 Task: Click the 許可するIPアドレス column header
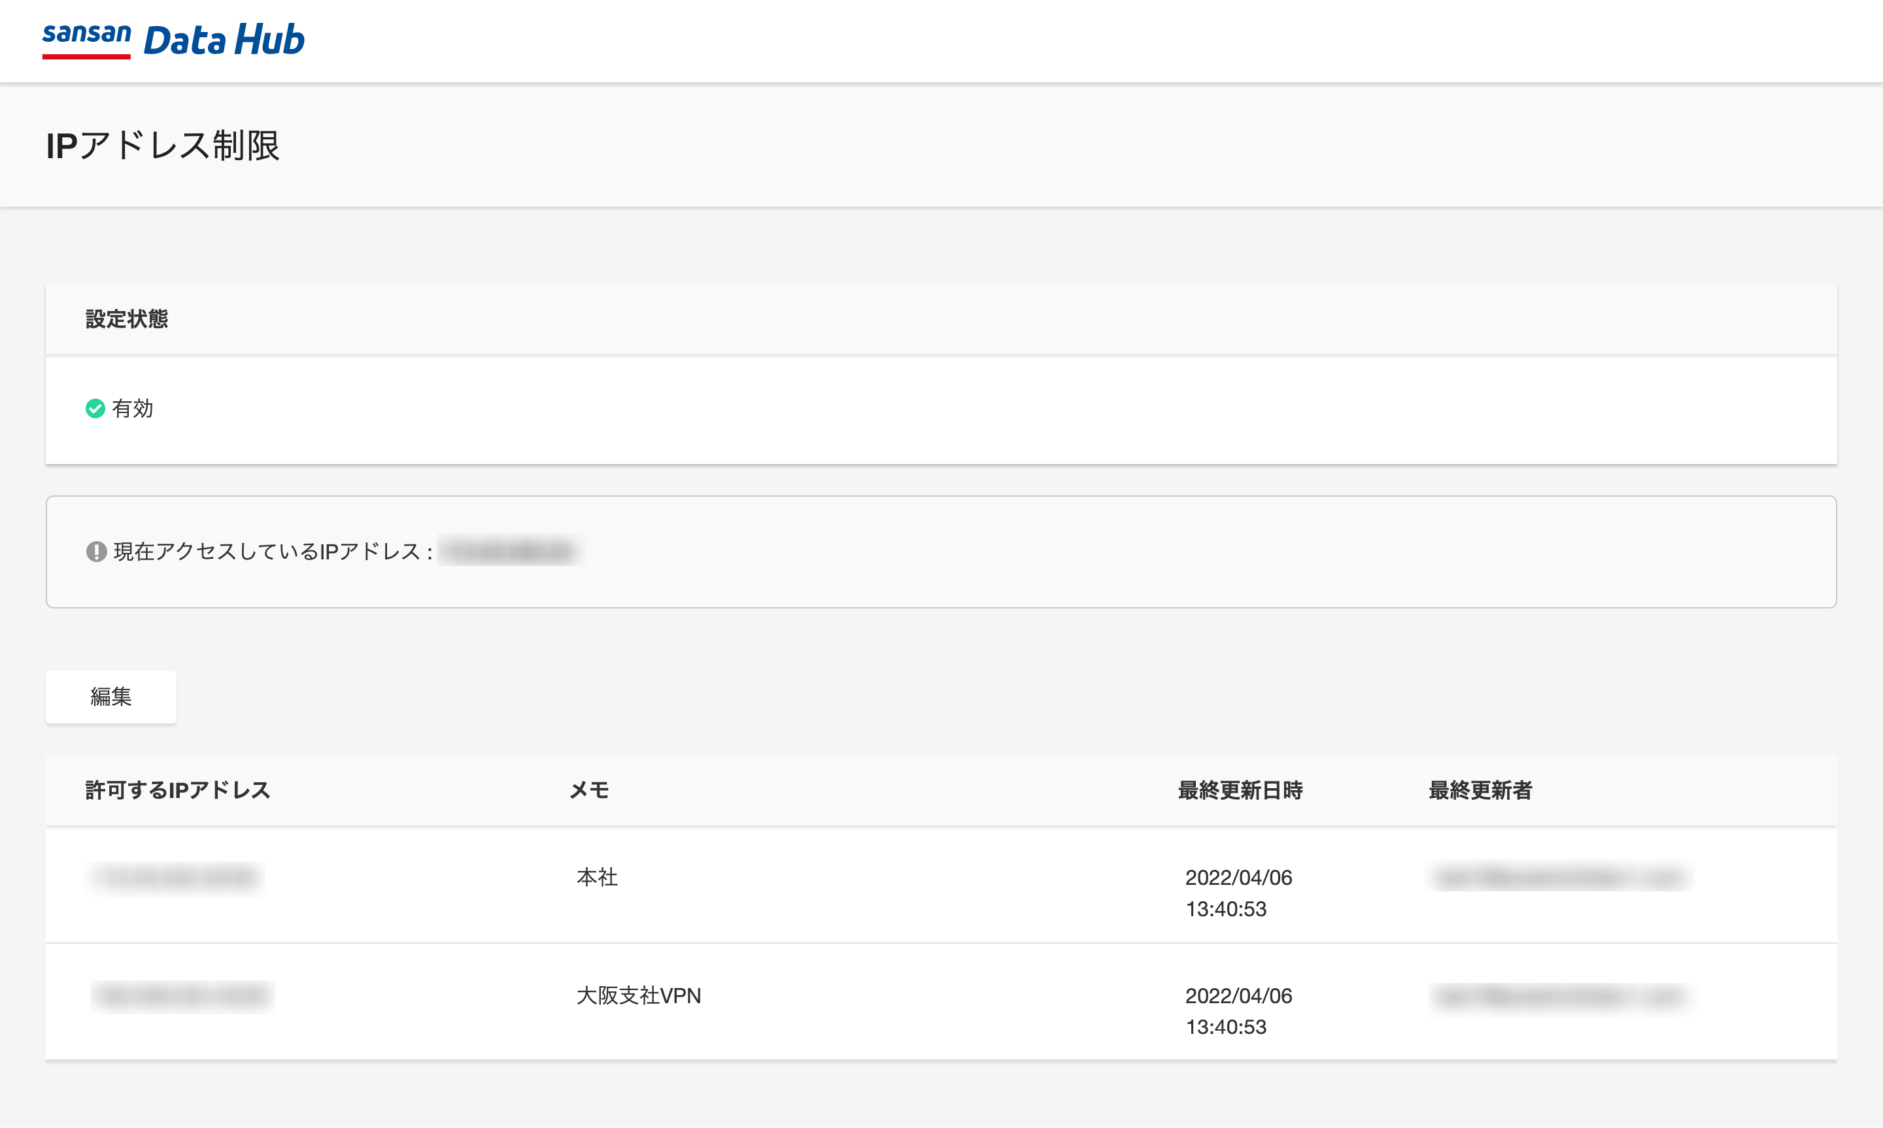pos(178,791)
